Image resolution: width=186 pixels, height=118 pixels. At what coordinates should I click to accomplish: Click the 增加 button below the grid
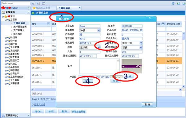[38, 111]
